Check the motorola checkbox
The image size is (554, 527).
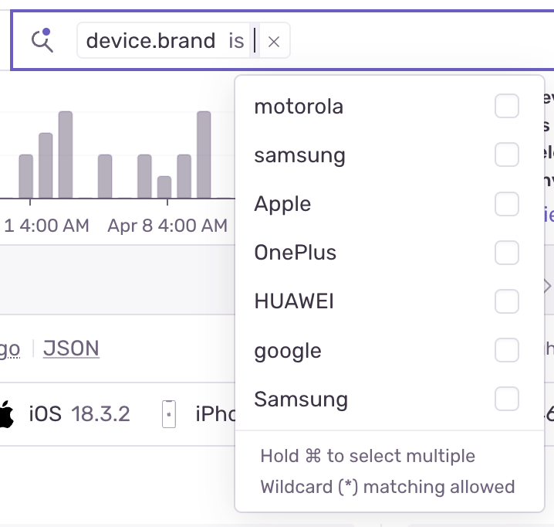pos(507,106)
